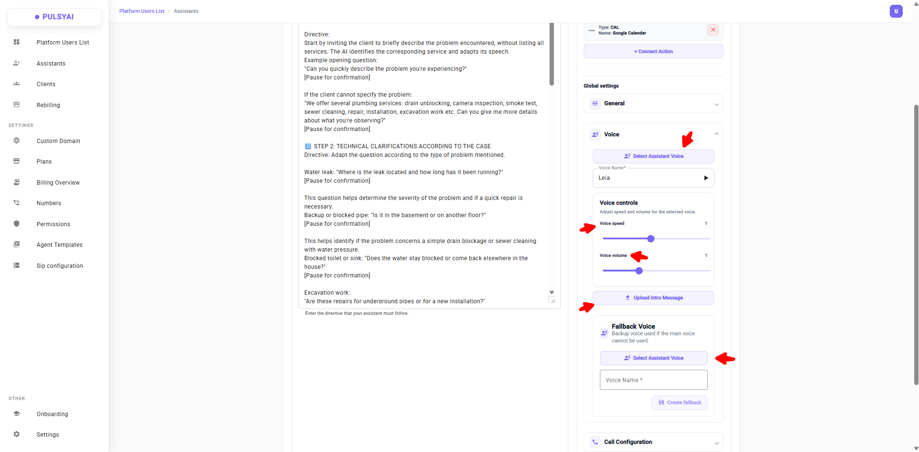Adjust the Voice speed slider
This screenshot has height=452, width=919.
(651, 239)
